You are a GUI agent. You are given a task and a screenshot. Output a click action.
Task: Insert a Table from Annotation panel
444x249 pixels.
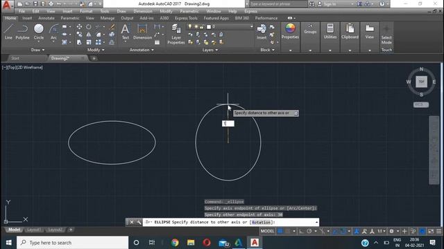pyautogui.click(x=157, y=42)
